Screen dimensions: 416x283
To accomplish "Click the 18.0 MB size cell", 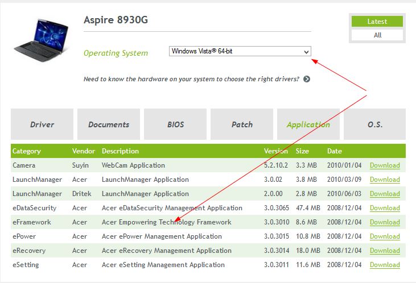I will point(308,251).
